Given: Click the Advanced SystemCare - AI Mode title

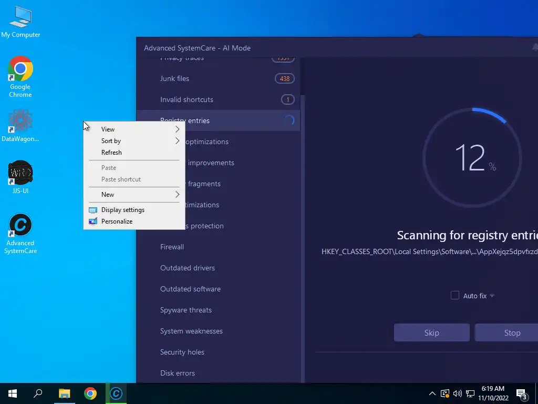Looking at the screenshot, I should tap(198, 48).
